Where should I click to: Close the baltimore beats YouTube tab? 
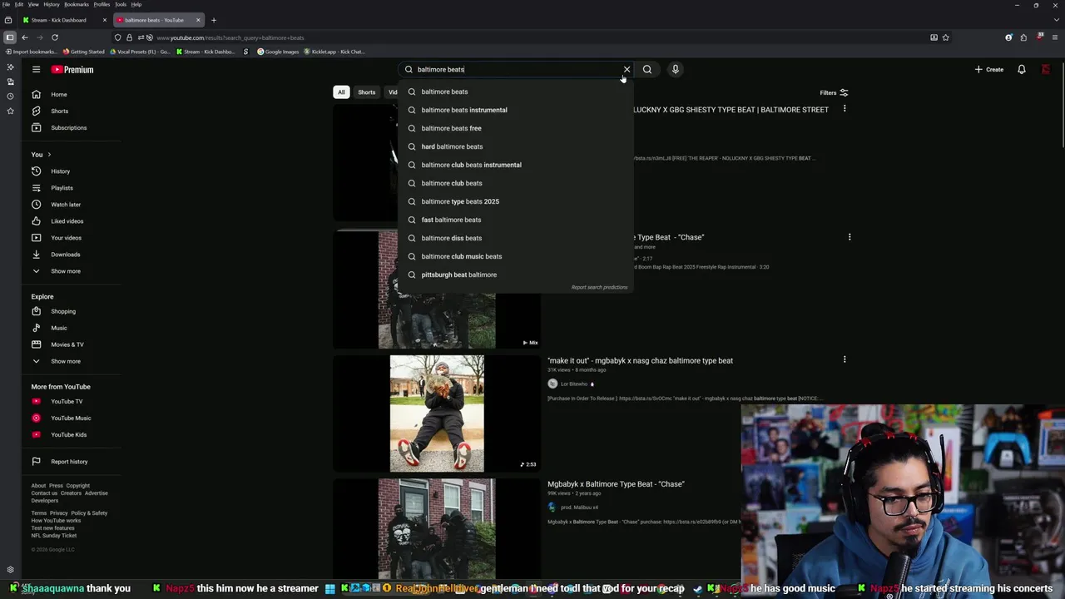(198, 20)
